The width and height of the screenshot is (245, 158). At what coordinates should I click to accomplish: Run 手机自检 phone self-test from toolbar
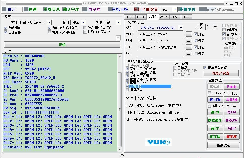(x=118, y=9)
